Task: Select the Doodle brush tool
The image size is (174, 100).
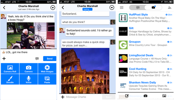Action: [10, 79]
